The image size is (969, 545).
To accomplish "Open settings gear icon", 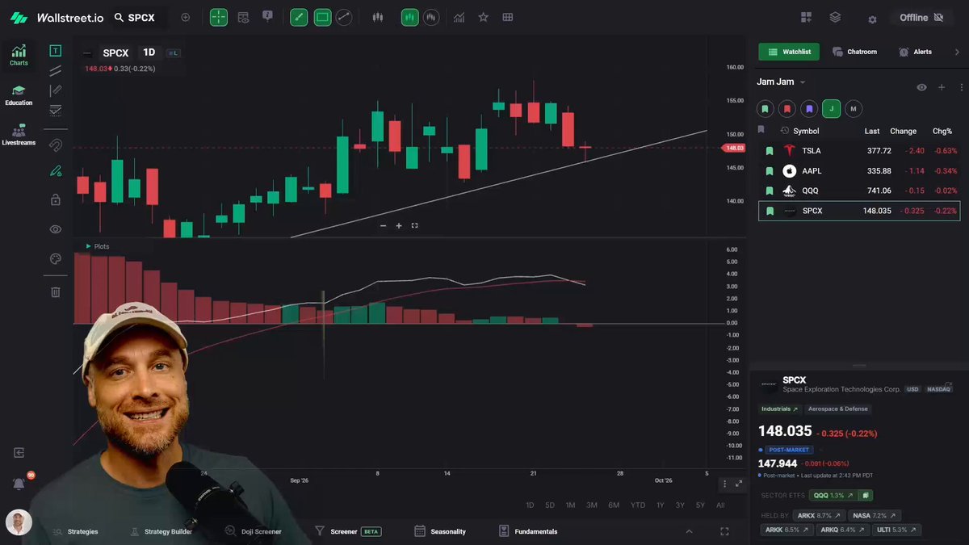I will click(x=872, y=19).
